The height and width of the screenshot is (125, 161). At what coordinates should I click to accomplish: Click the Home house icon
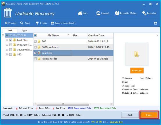80,13
